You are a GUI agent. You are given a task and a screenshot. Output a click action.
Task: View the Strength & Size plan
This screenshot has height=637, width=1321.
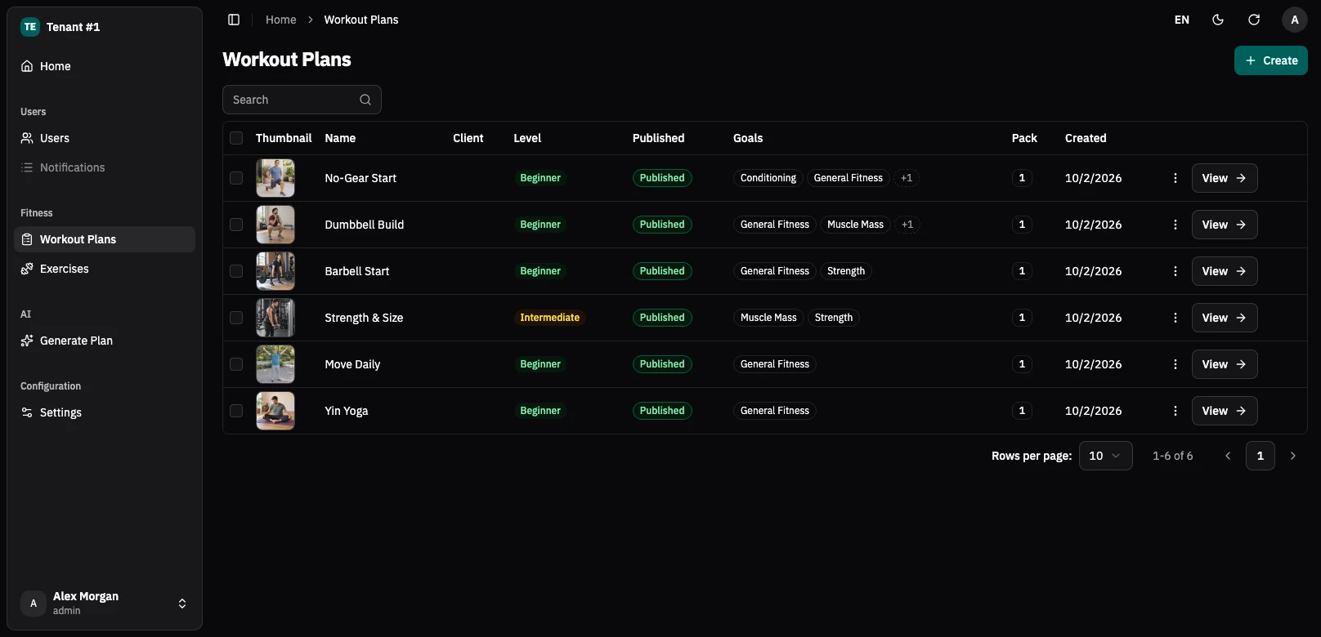(x=1225, y=318)
